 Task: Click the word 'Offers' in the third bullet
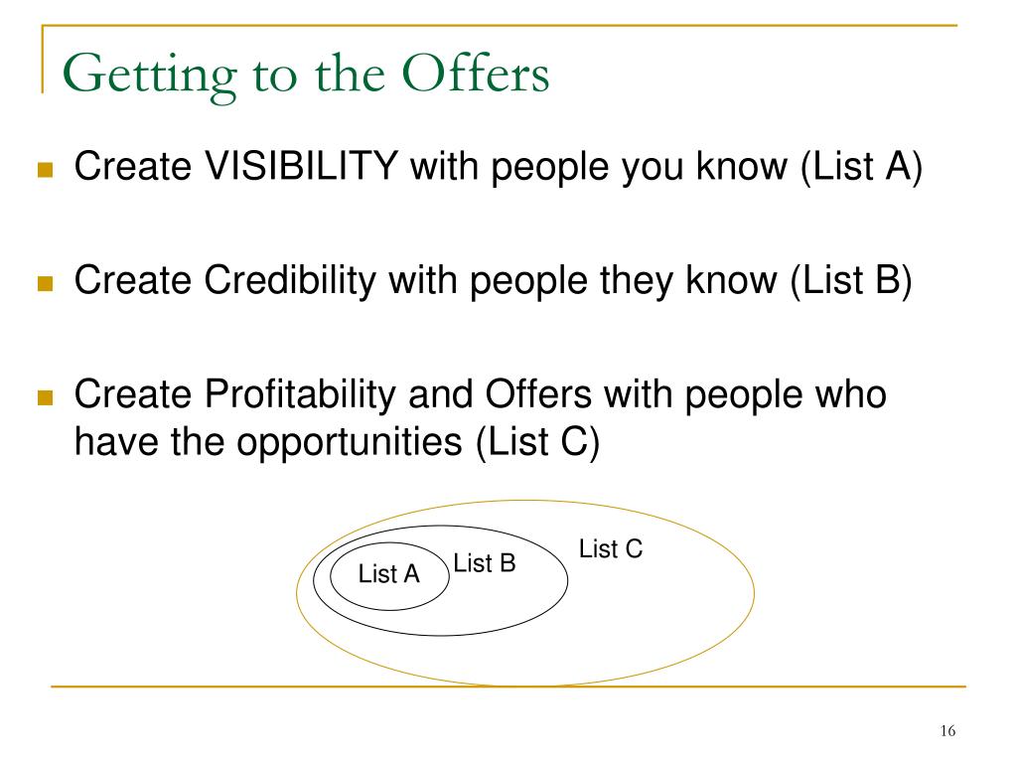point(538,394)
